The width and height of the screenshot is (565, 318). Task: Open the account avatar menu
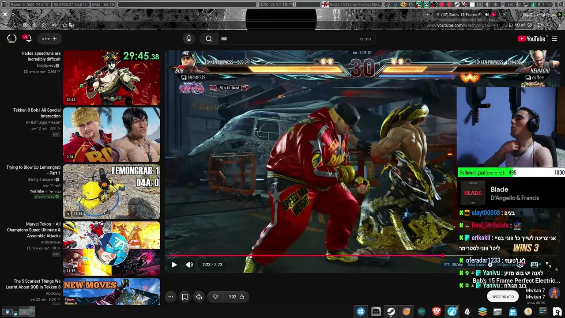click(x=12, y=39)
